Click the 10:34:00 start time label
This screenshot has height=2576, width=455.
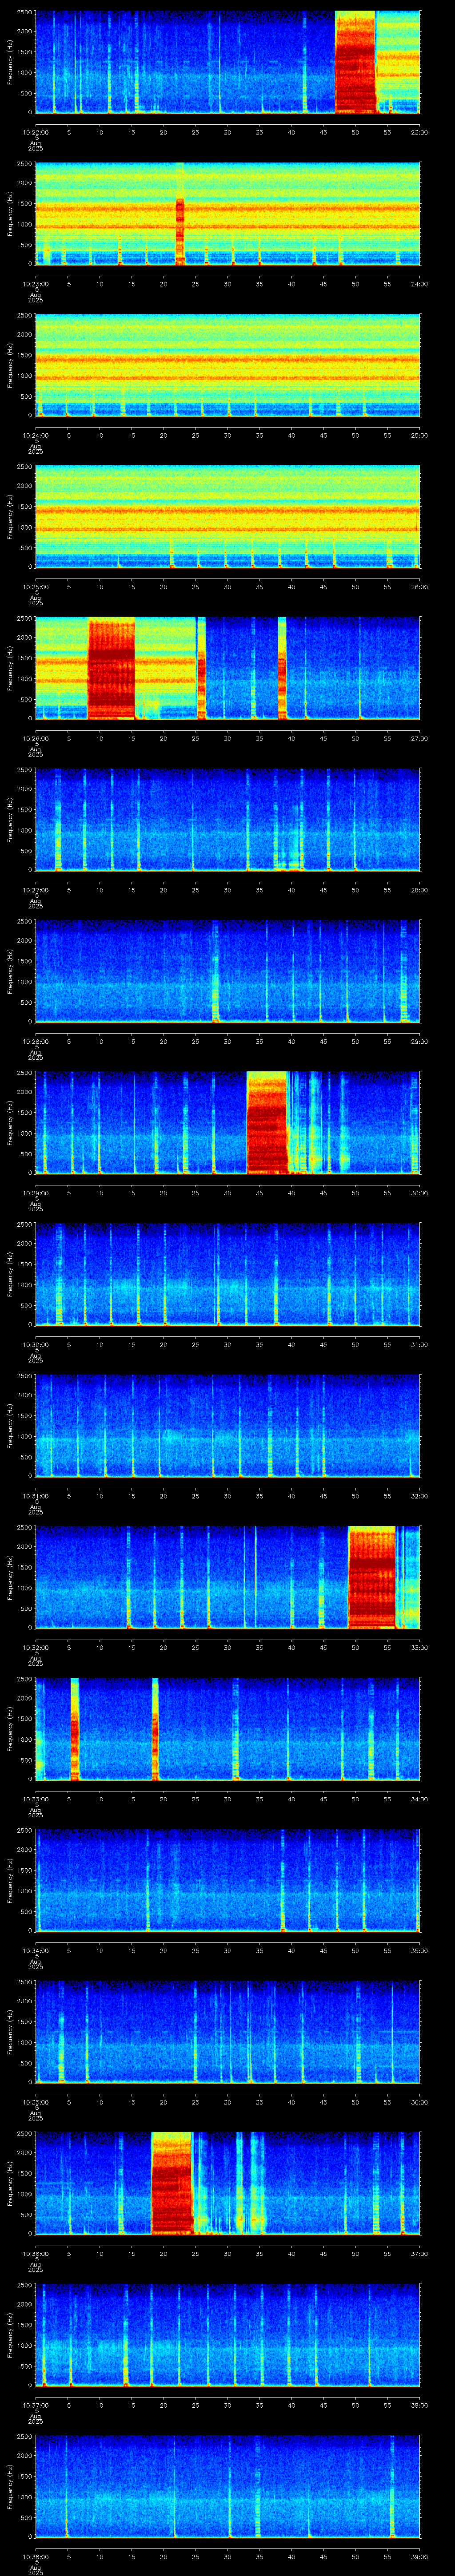coord(35,1950)
